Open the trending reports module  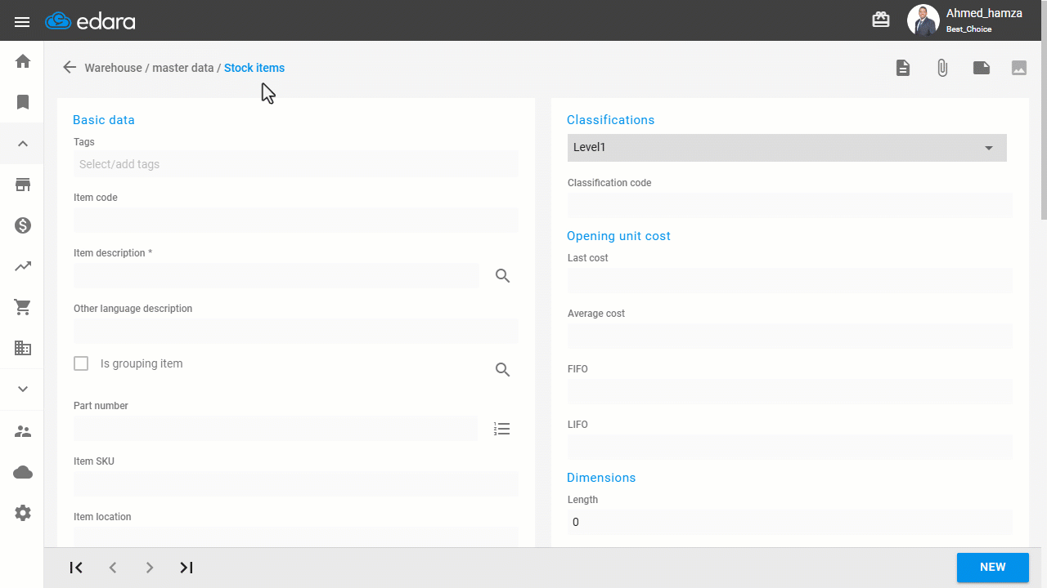[23, 266]
